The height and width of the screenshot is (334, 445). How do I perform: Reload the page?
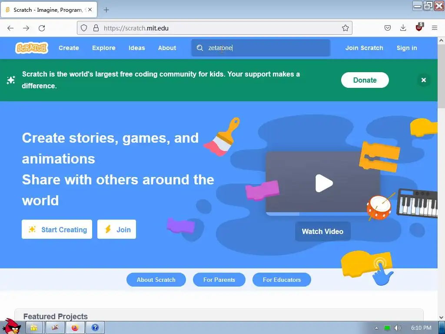coord(42,28)
